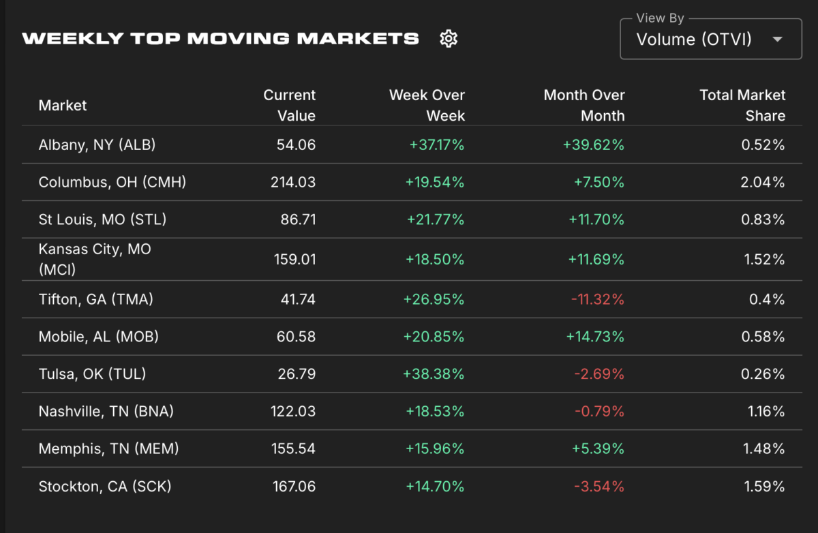Viewport: 818px width, 533px height.
Task: Select St Louis, MO (STL) market
Action: 102,219
